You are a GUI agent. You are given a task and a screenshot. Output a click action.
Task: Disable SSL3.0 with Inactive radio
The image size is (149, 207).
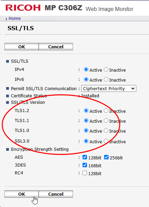[x=106, y=141]
